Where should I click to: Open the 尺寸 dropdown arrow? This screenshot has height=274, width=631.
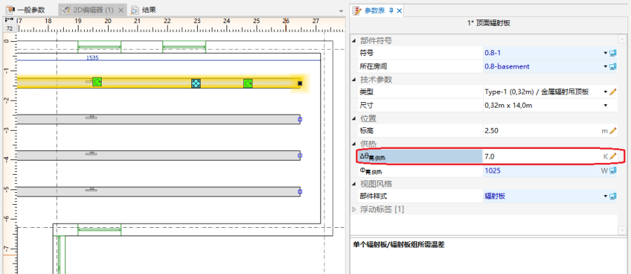(x=605, y=105)
